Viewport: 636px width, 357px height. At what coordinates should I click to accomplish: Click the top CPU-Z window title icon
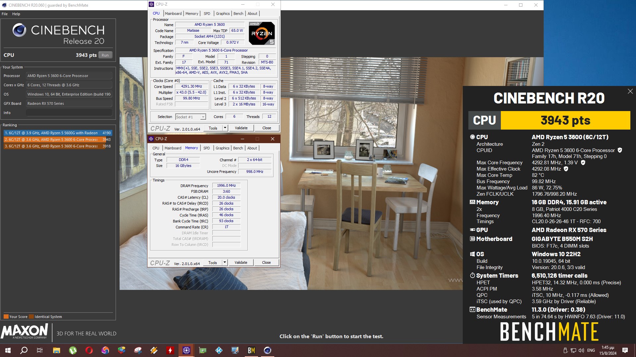151,4
